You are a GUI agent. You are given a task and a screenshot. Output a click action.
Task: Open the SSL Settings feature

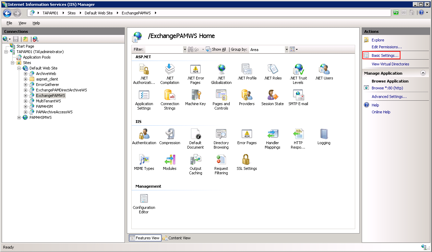(x=247, y=160)
